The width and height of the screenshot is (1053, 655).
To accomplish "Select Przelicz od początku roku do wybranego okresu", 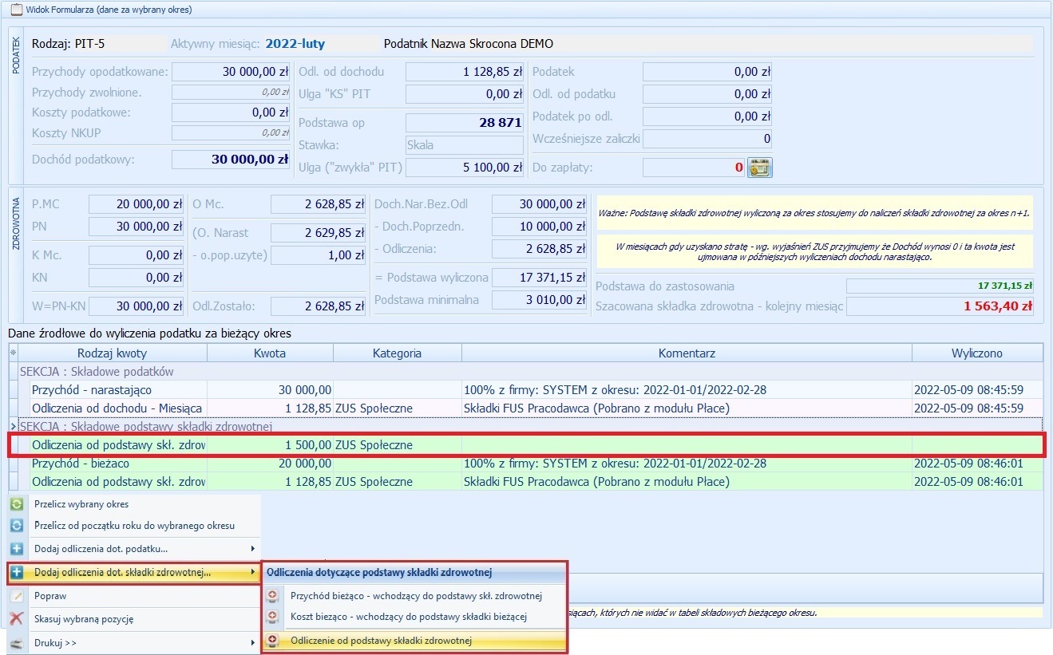I will click(134, 526).
